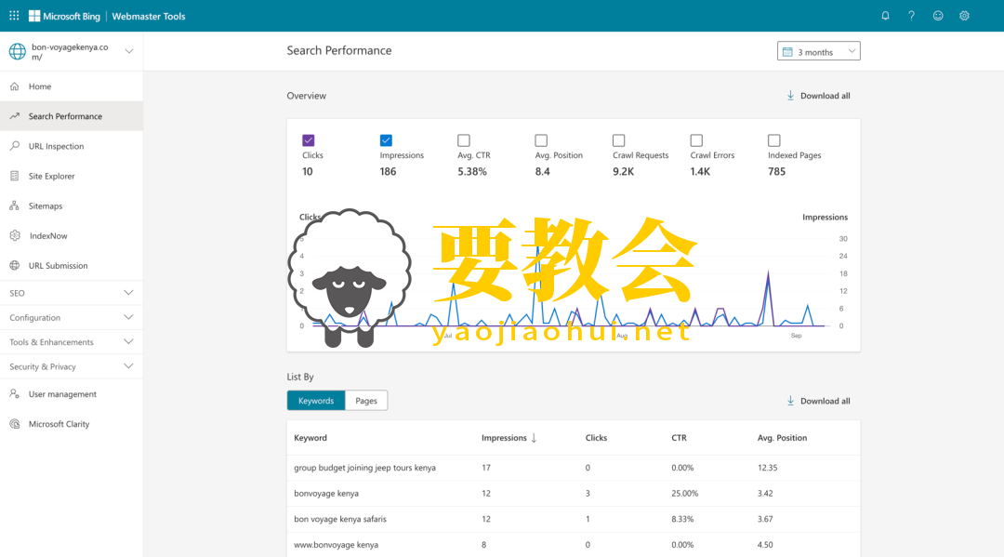
Task: Open IndexNow in sidebar
Action: click(x=71, y=235)
